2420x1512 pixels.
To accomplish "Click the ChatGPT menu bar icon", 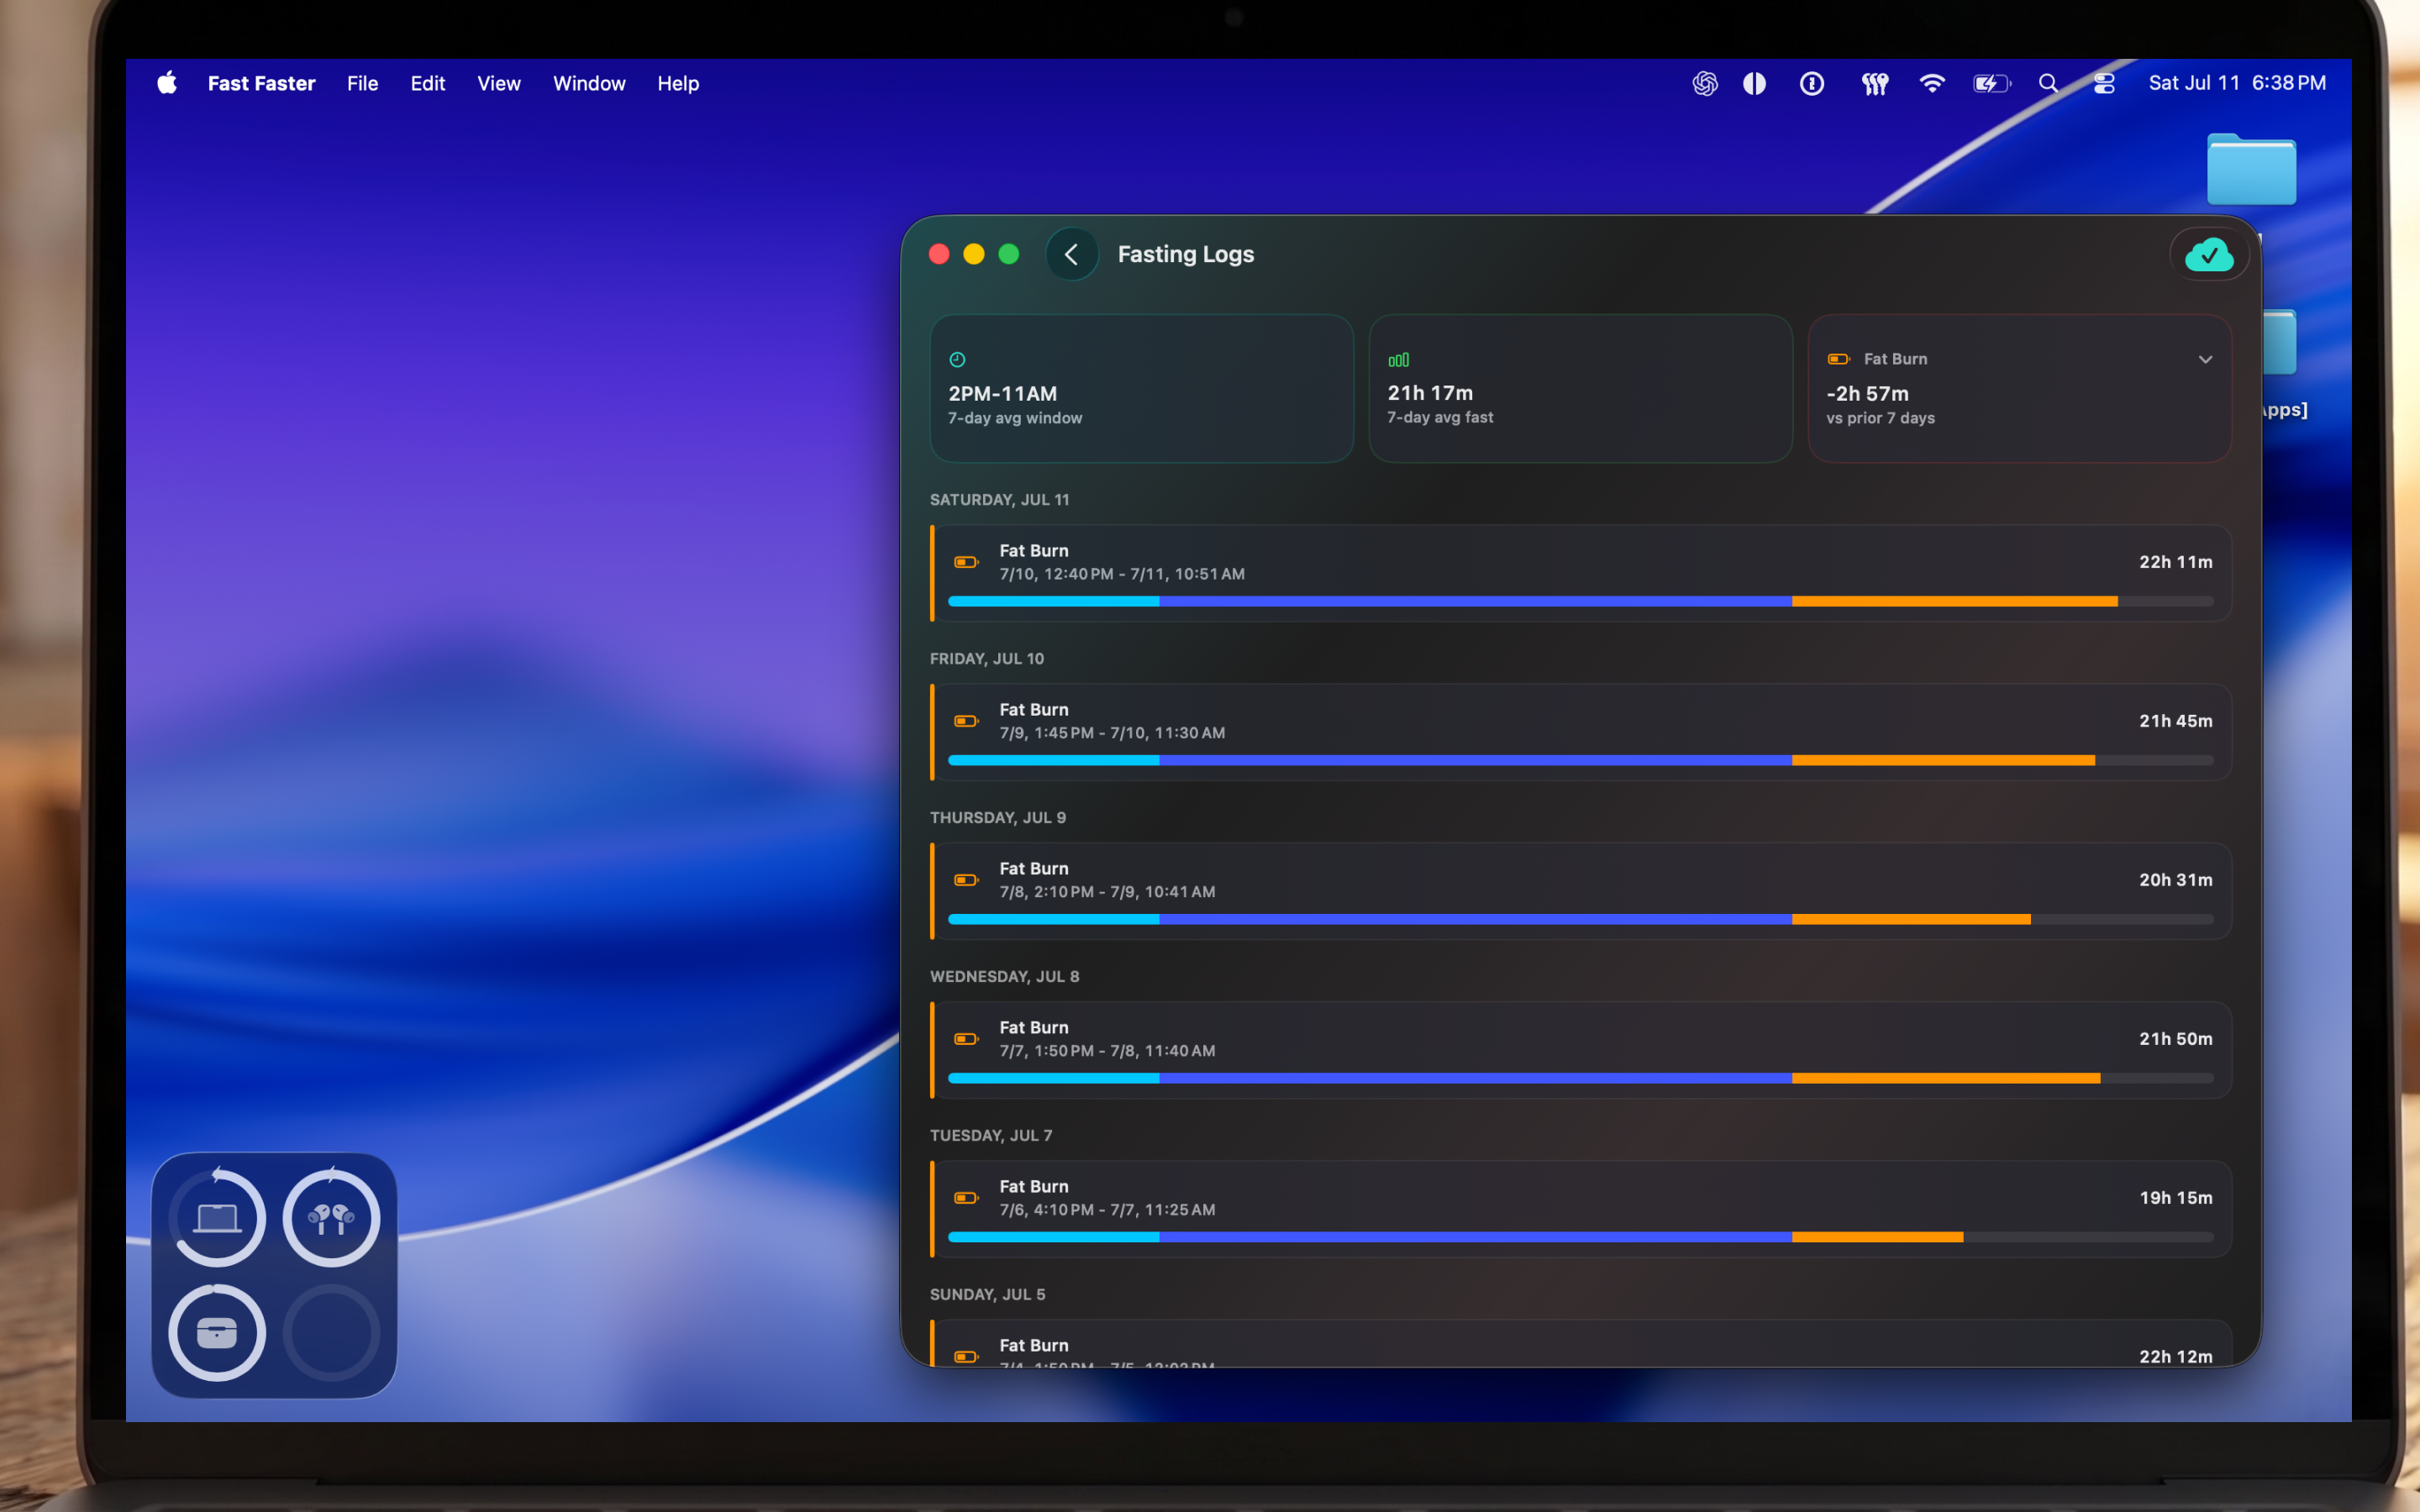I will 1705,83.
